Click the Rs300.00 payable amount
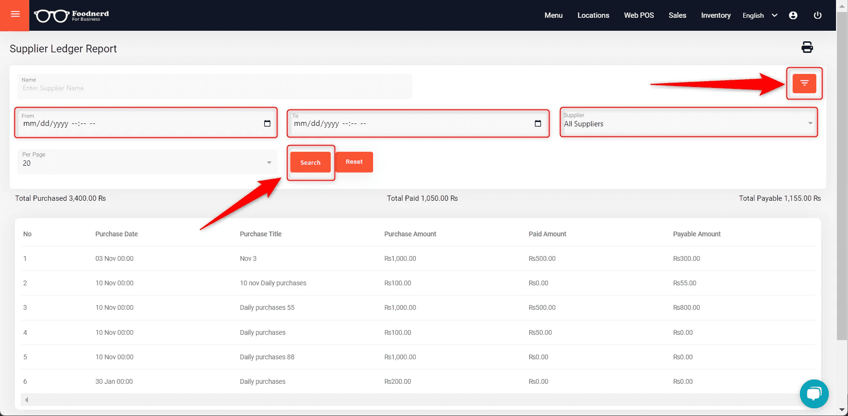Viewport: 848px width, 416px height. [686, 258]
